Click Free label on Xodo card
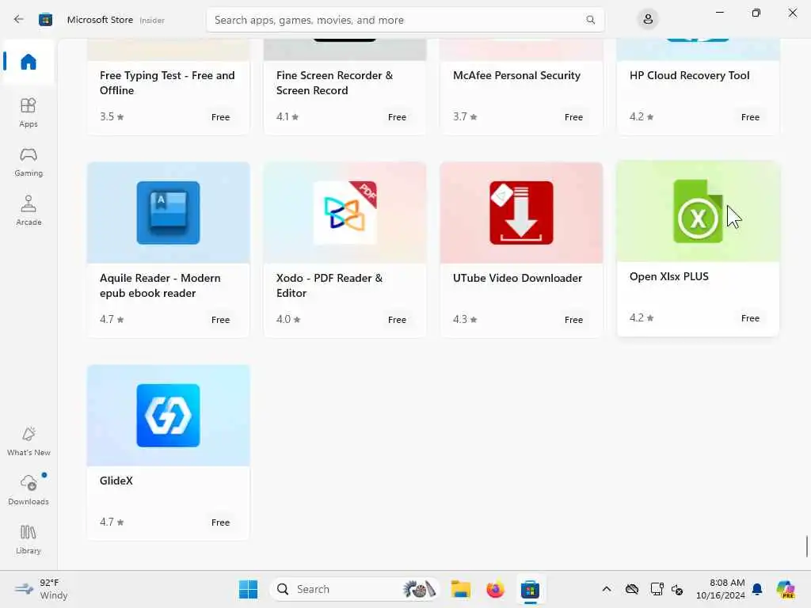Image resolution: width=811 pixels, height=608 pixels. point(398,320)
